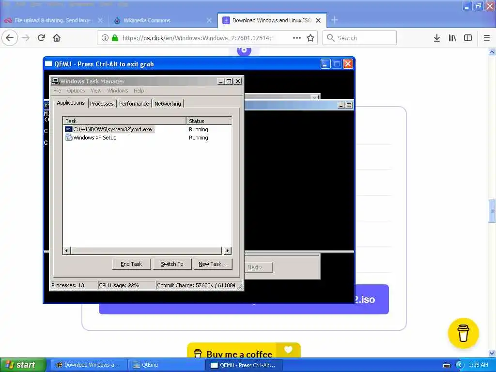Open the Windows start menu
The height and width of the screenshot is (372, 496).
[23, 365]
